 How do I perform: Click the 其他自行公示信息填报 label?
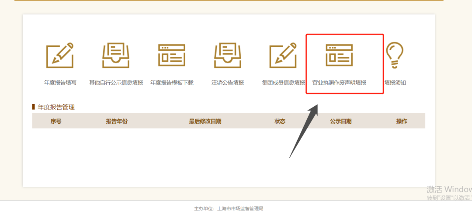pyautogui.click(x=116, y=83)
